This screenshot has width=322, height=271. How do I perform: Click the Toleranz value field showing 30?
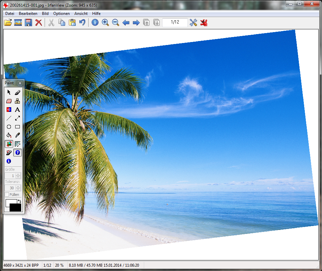10,188
